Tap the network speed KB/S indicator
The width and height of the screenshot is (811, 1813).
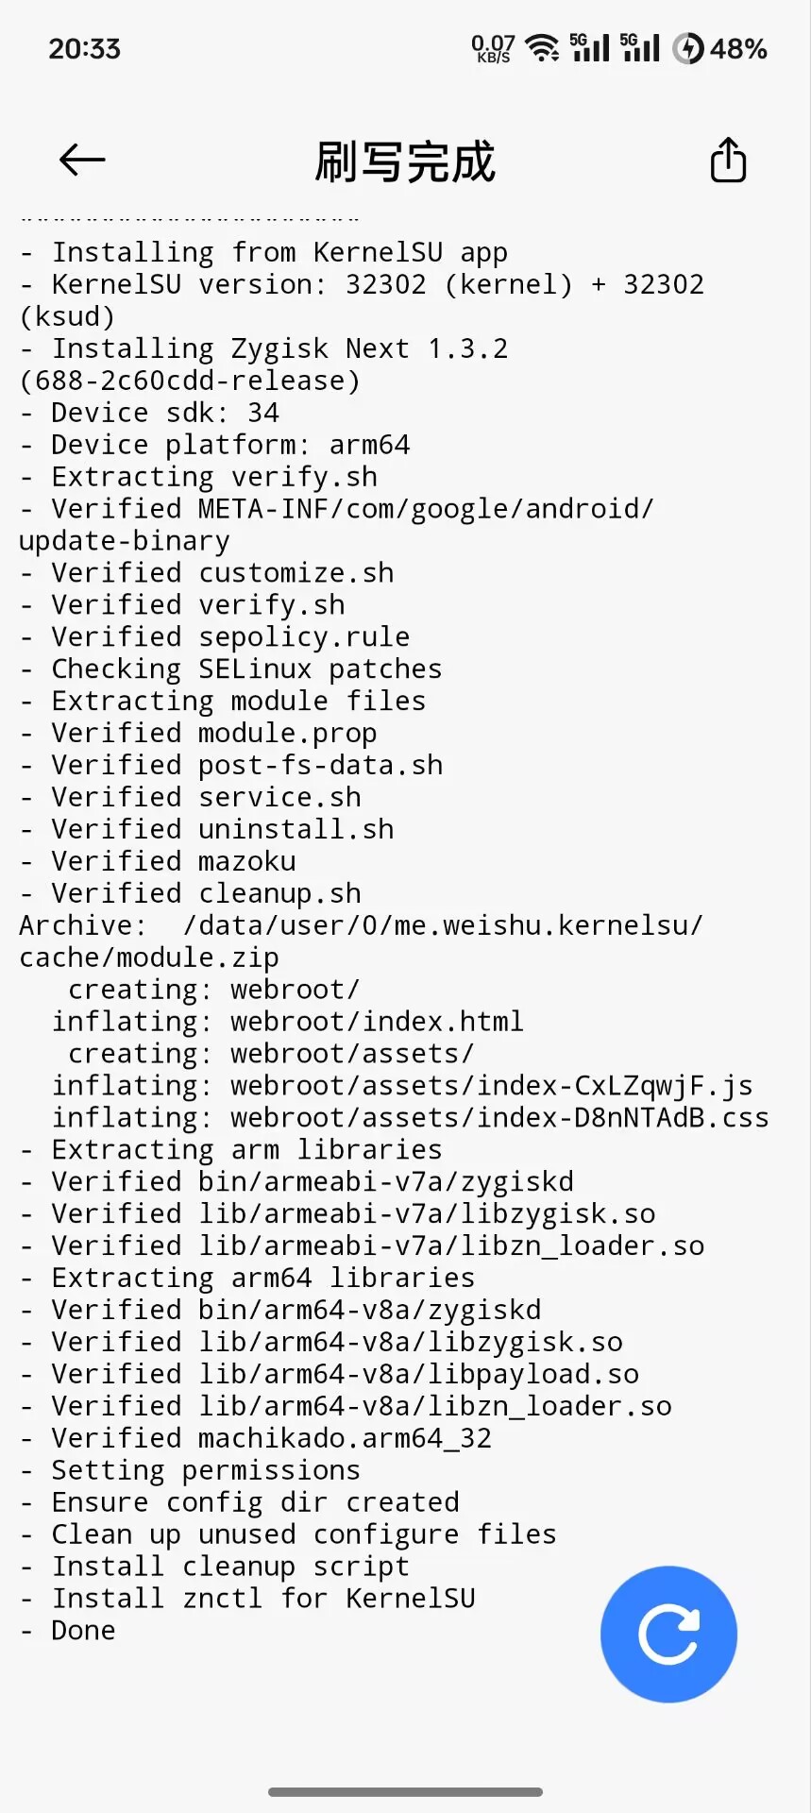(493, 48)
